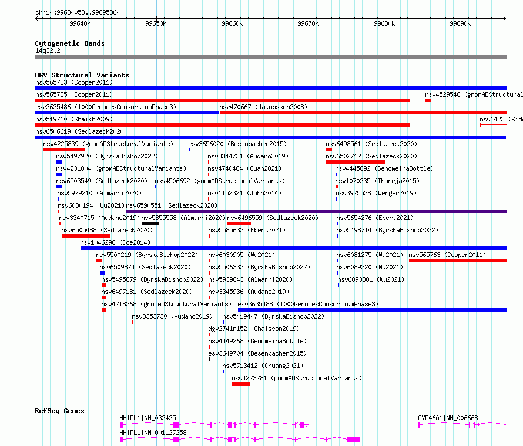Image resolution: width=523 pixels, height=446 pixels.
Task: Click the nsv565733 (Cooper2011) variant label
Action: tap(74, 82)
